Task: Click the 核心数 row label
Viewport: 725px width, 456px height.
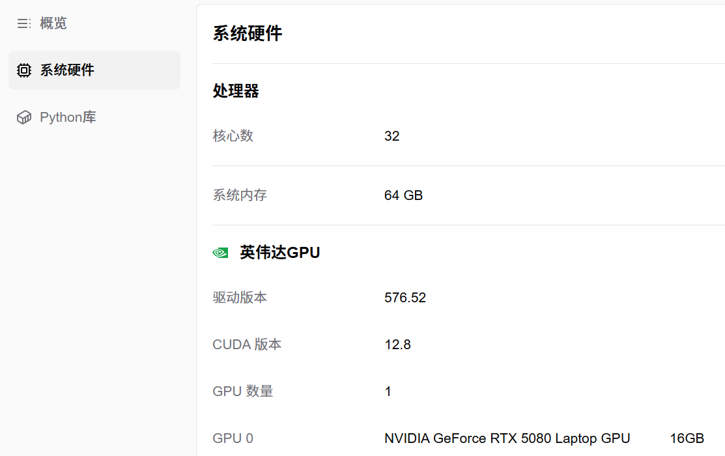Action: [233, 136]
